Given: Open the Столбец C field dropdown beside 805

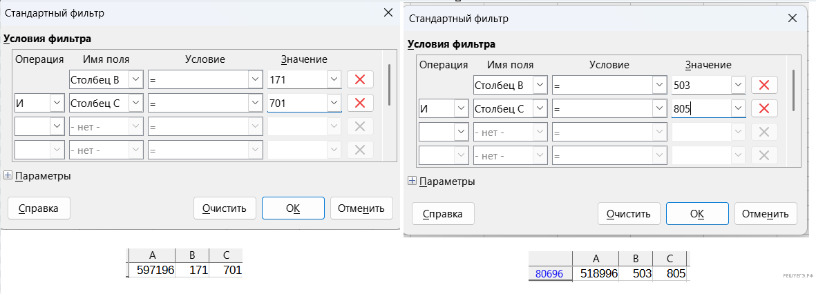Looking at the screenshot, I should click(540, 108).
